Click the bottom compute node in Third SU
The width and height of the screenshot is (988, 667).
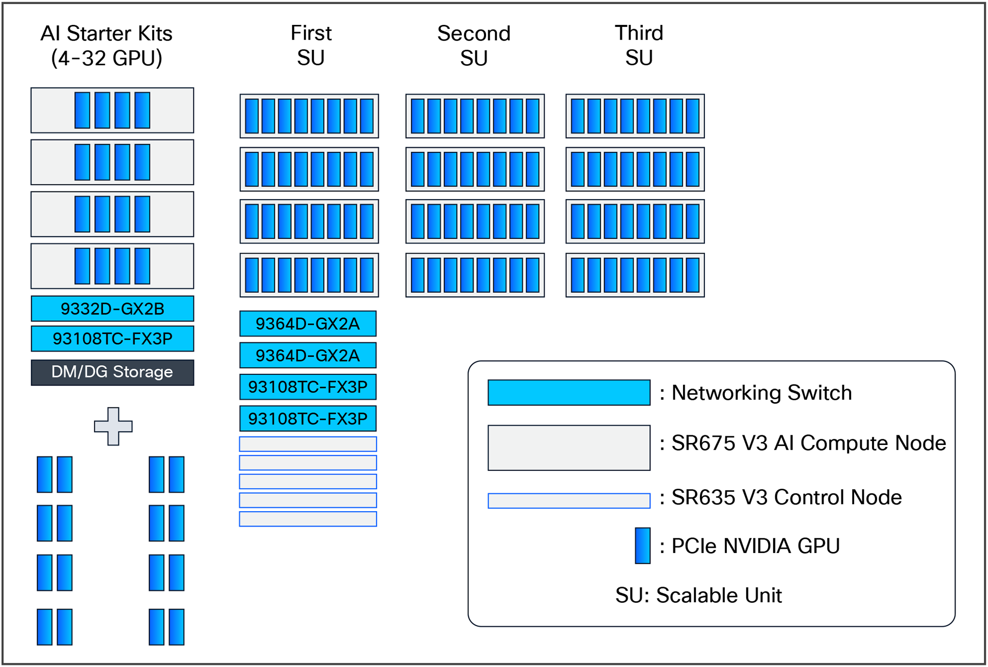click(x=634, y=275)
